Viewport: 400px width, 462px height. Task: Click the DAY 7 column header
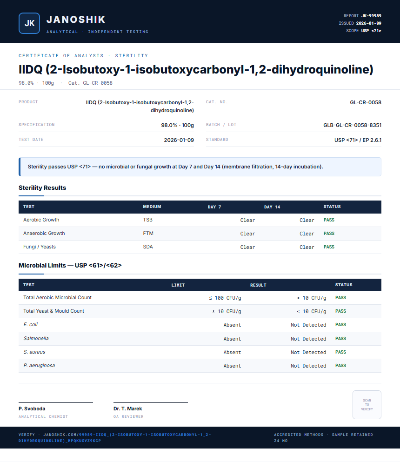214,207
